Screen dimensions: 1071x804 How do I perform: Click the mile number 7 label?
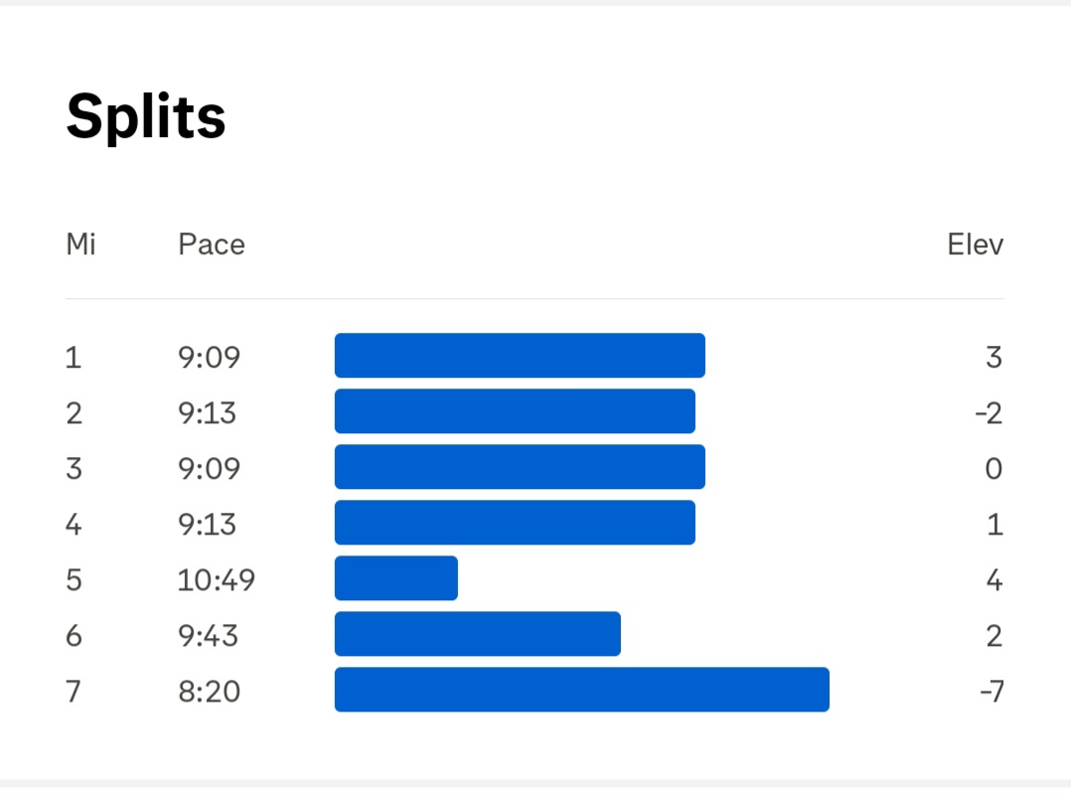pos(73,691)
